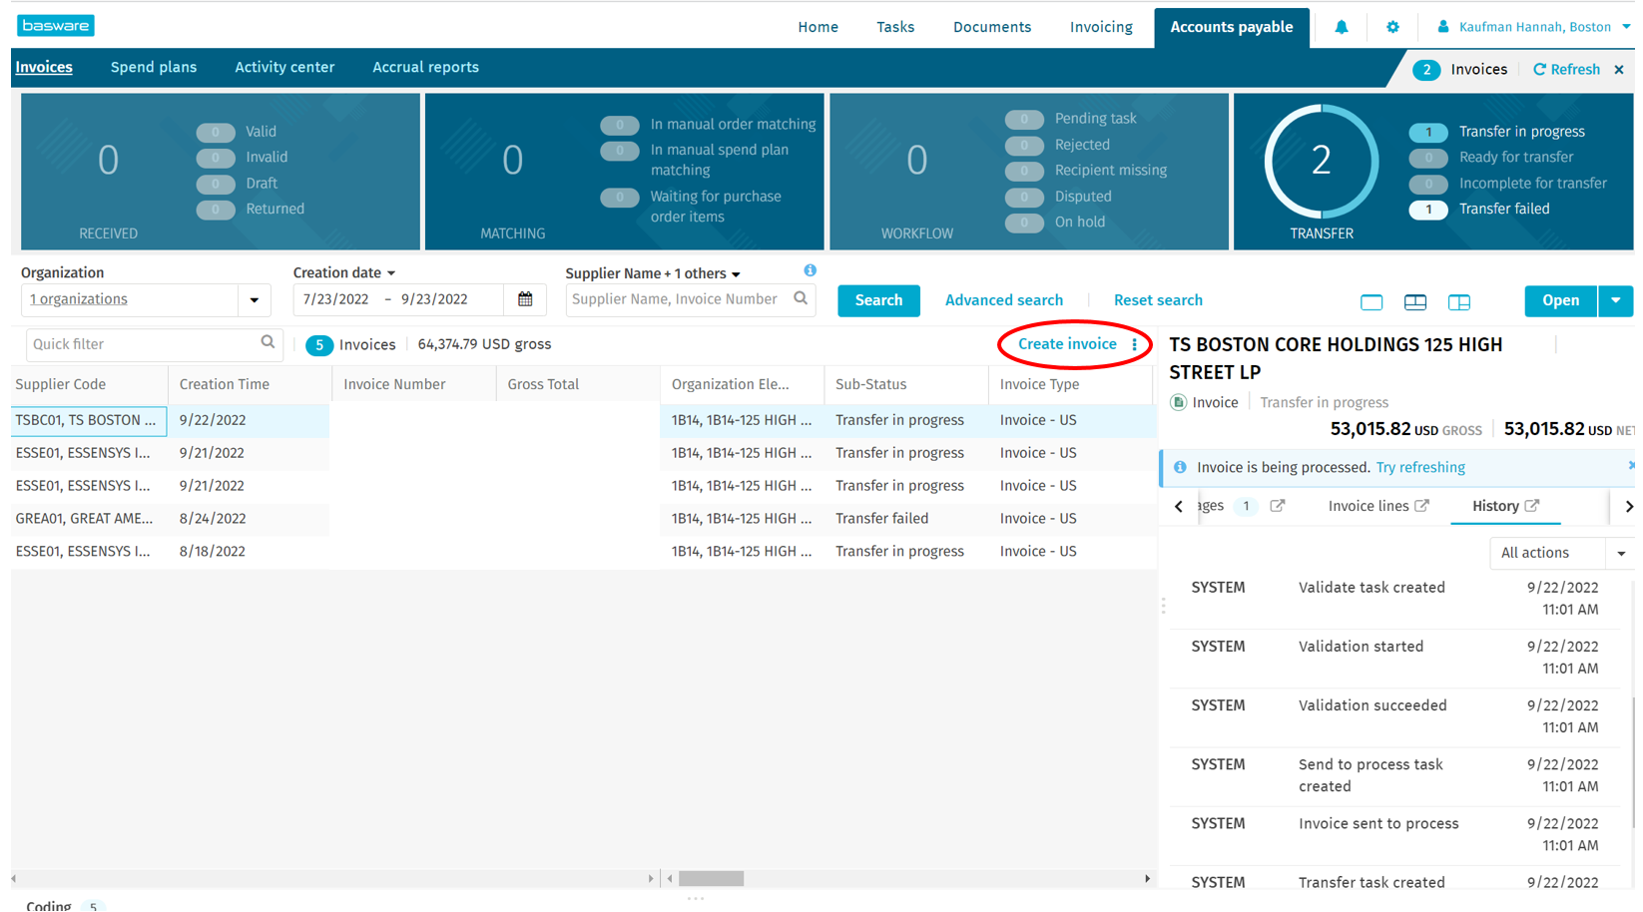Go to the Spend plans tab
The image size is (1643, 912).
(x=154, y=68)
